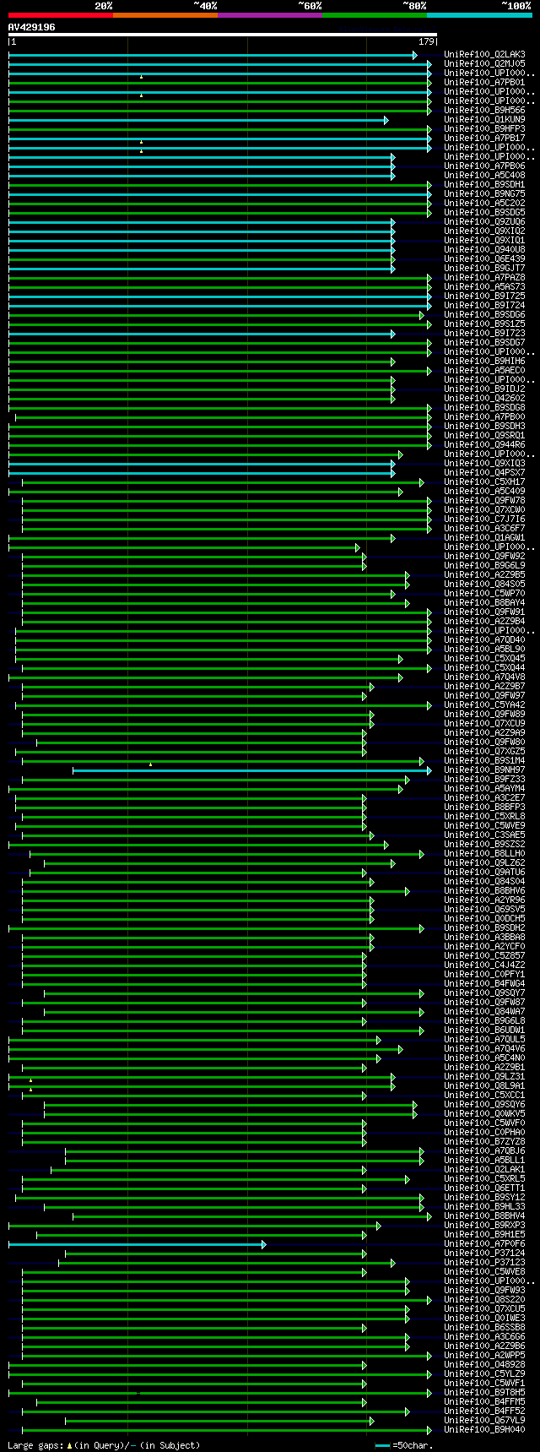Click hit label UniRef100_B9G6L9
Viewport: 540px width, 1452px height.
484,566
